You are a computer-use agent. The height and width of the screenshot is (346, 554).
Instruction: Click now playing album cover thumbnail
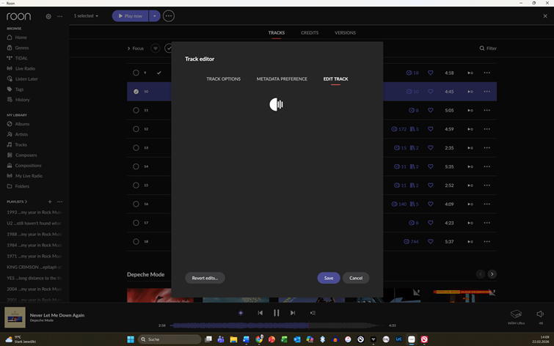pyautogui.click(x=15, y=317)
